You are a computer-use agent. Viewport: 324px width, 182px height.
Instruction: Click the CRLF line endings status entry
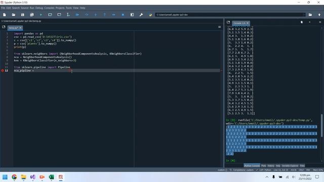[x=301, y=170]
